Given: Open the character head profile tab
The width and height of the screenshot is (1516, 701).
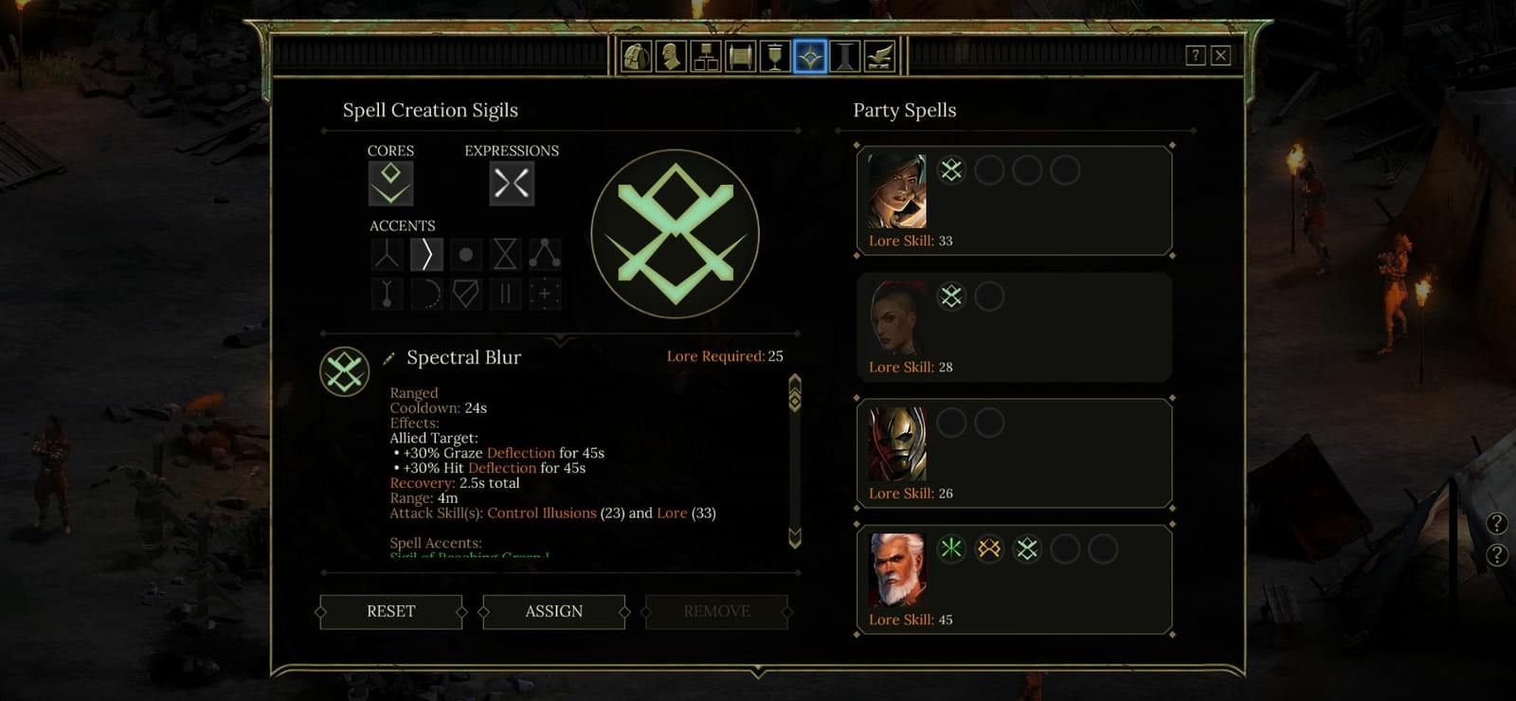Looking at the screenshot, I should tap(671, 57).
